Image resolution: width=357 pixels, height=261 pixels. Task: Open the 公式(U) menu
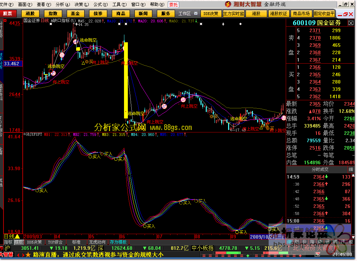tap(100, 5)
